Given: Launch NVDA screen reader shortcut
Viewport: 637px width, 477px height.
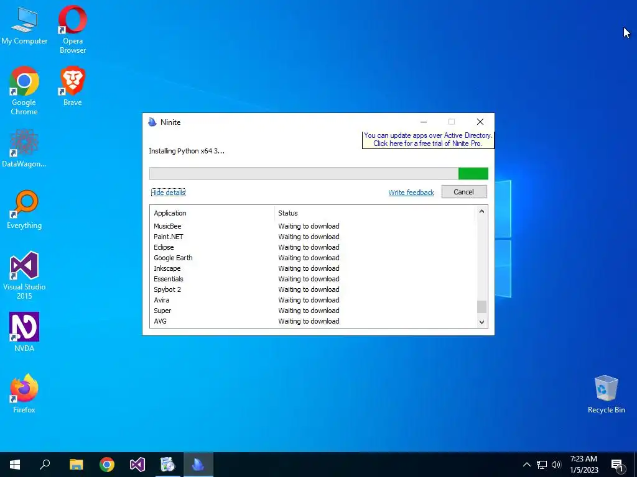Looking at the screenshot, I should (x=24, y=332).
